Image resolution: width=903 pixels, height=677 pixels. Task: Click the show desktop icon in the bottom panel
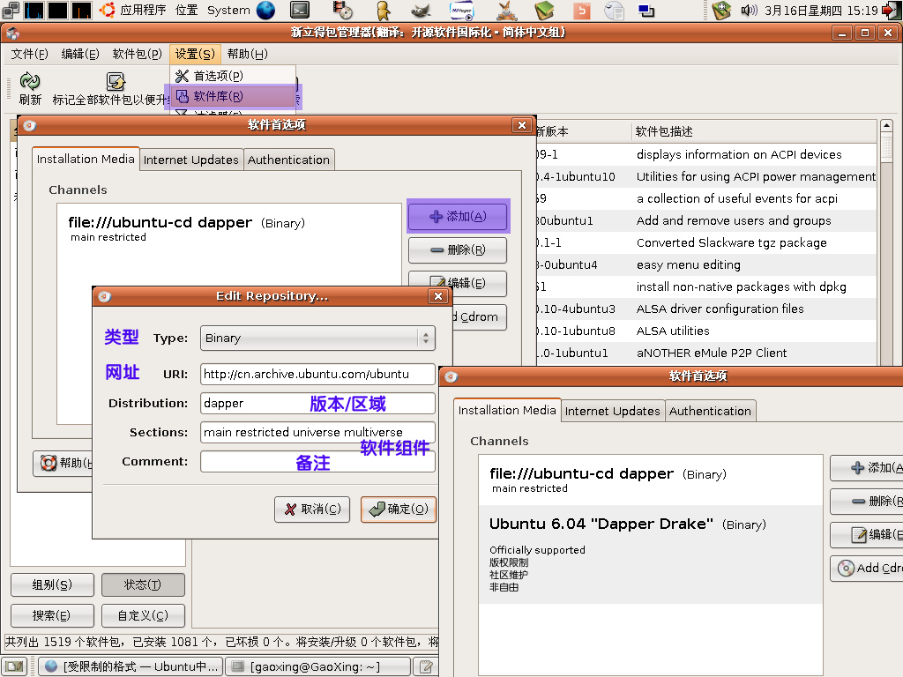point(14,666)
